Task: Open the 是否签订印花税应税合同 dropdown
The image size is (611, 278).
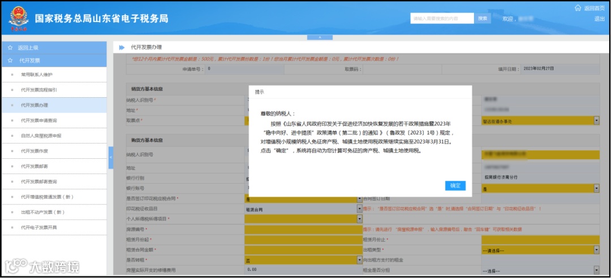Action: coord(304,199)
